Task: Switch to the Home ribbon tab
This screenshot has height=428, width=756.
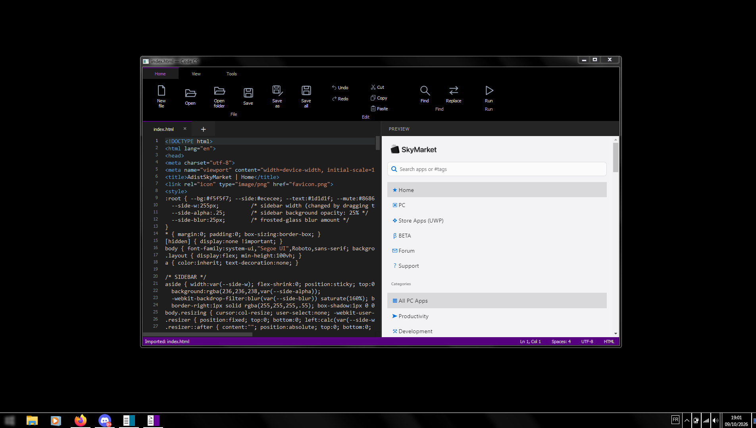Action: (160, 74)
